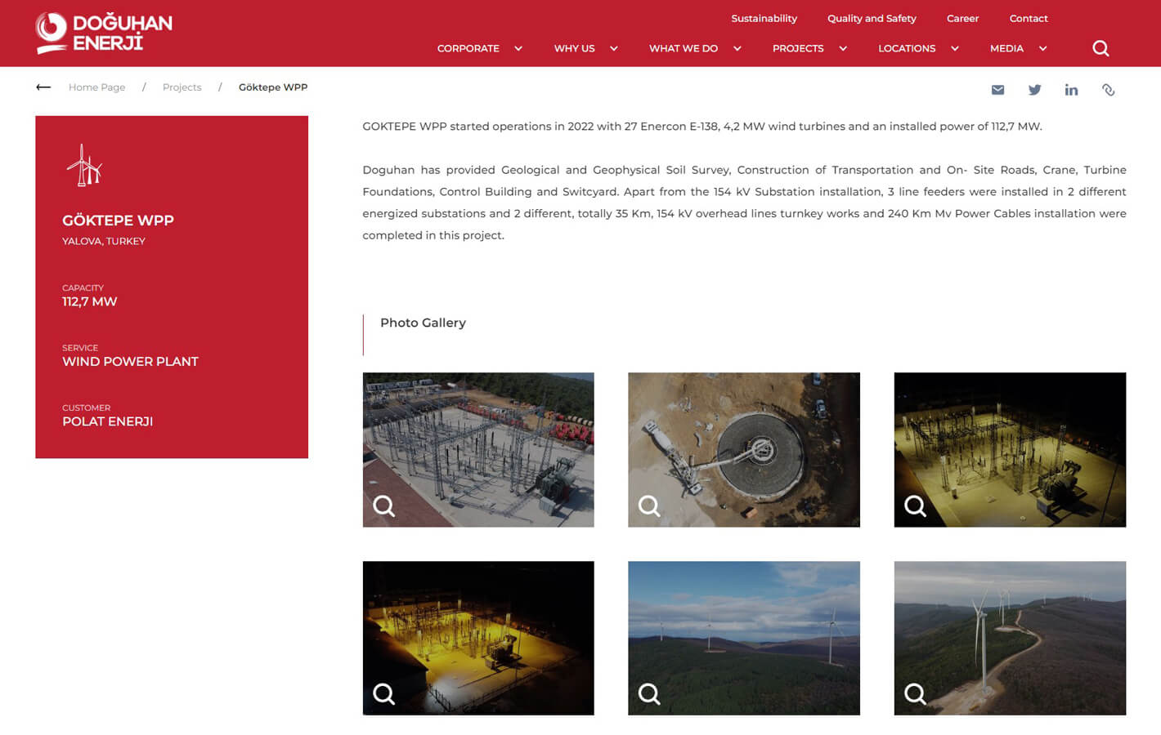This screenshot has height=735, width=1161.
Task: Copy page link chain icon
Action: (x=1108, y=90)
